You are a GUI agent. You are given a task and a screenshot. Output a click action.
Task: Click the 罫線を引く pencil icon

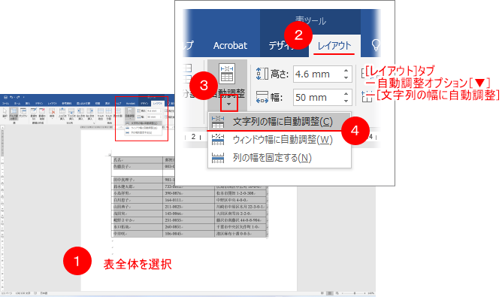(34, 111)
